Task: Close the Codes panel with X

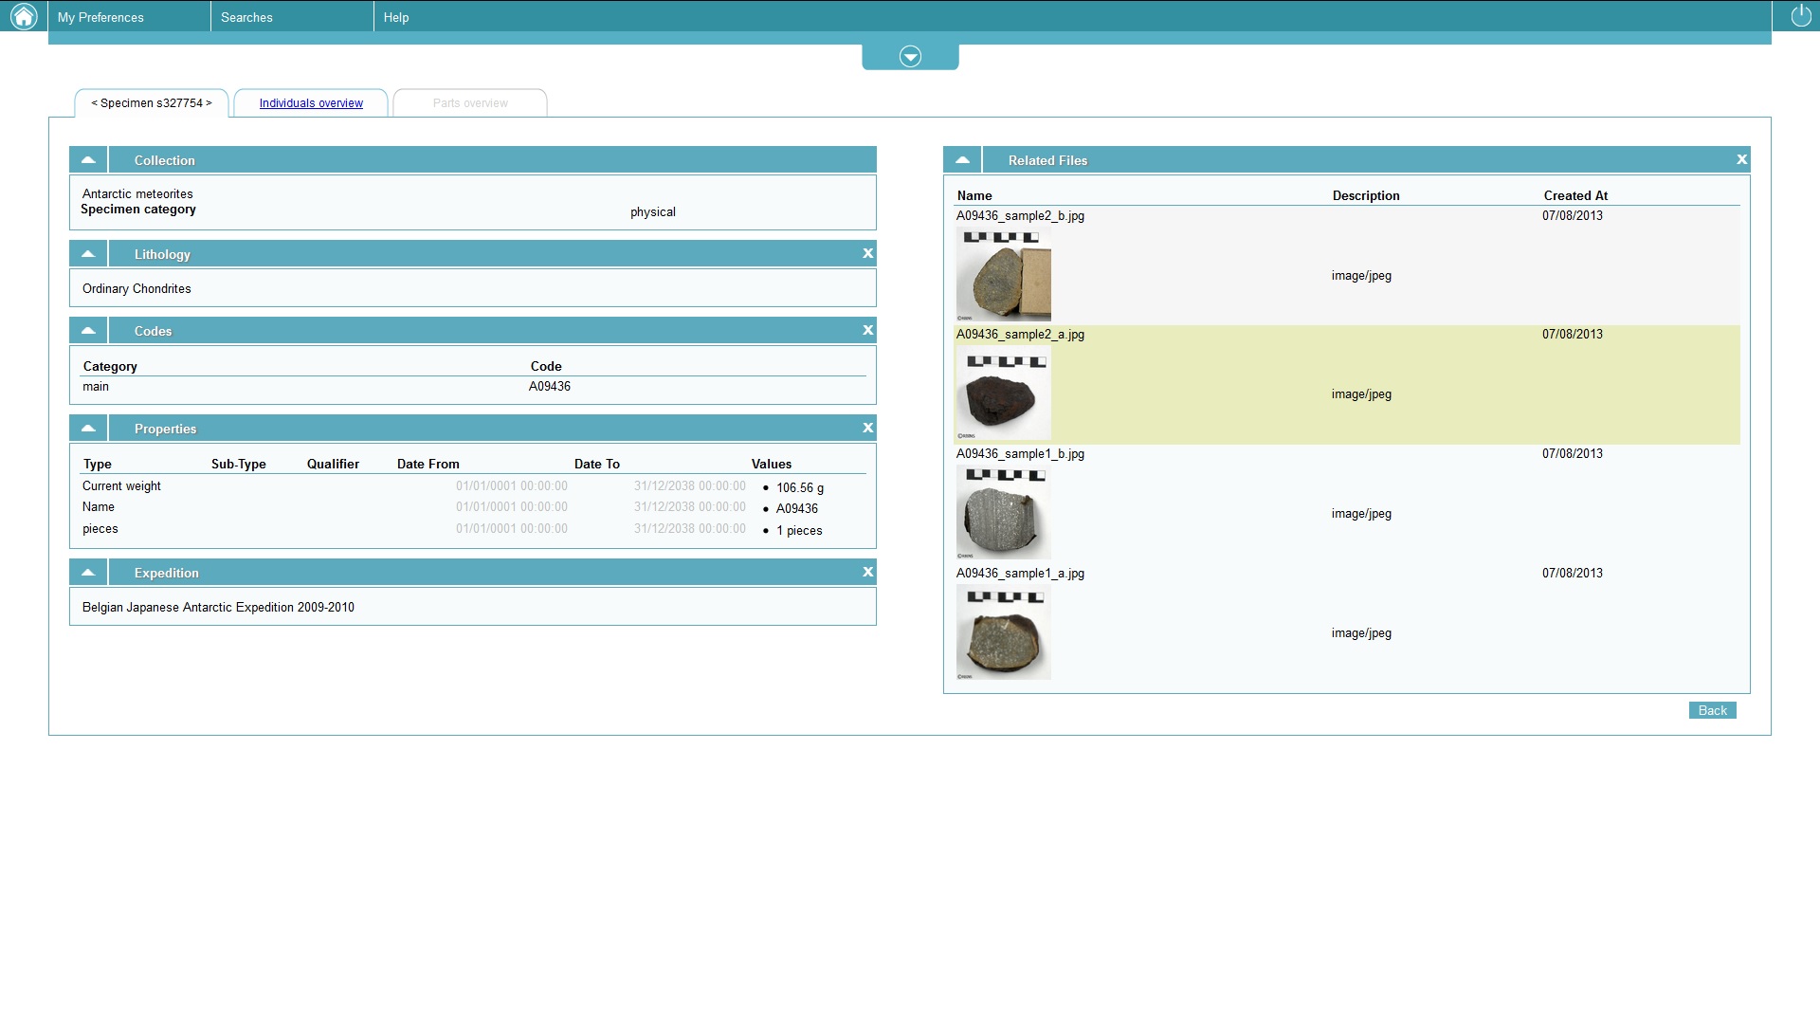Action: pyautogui.click(x=867, y=330)
